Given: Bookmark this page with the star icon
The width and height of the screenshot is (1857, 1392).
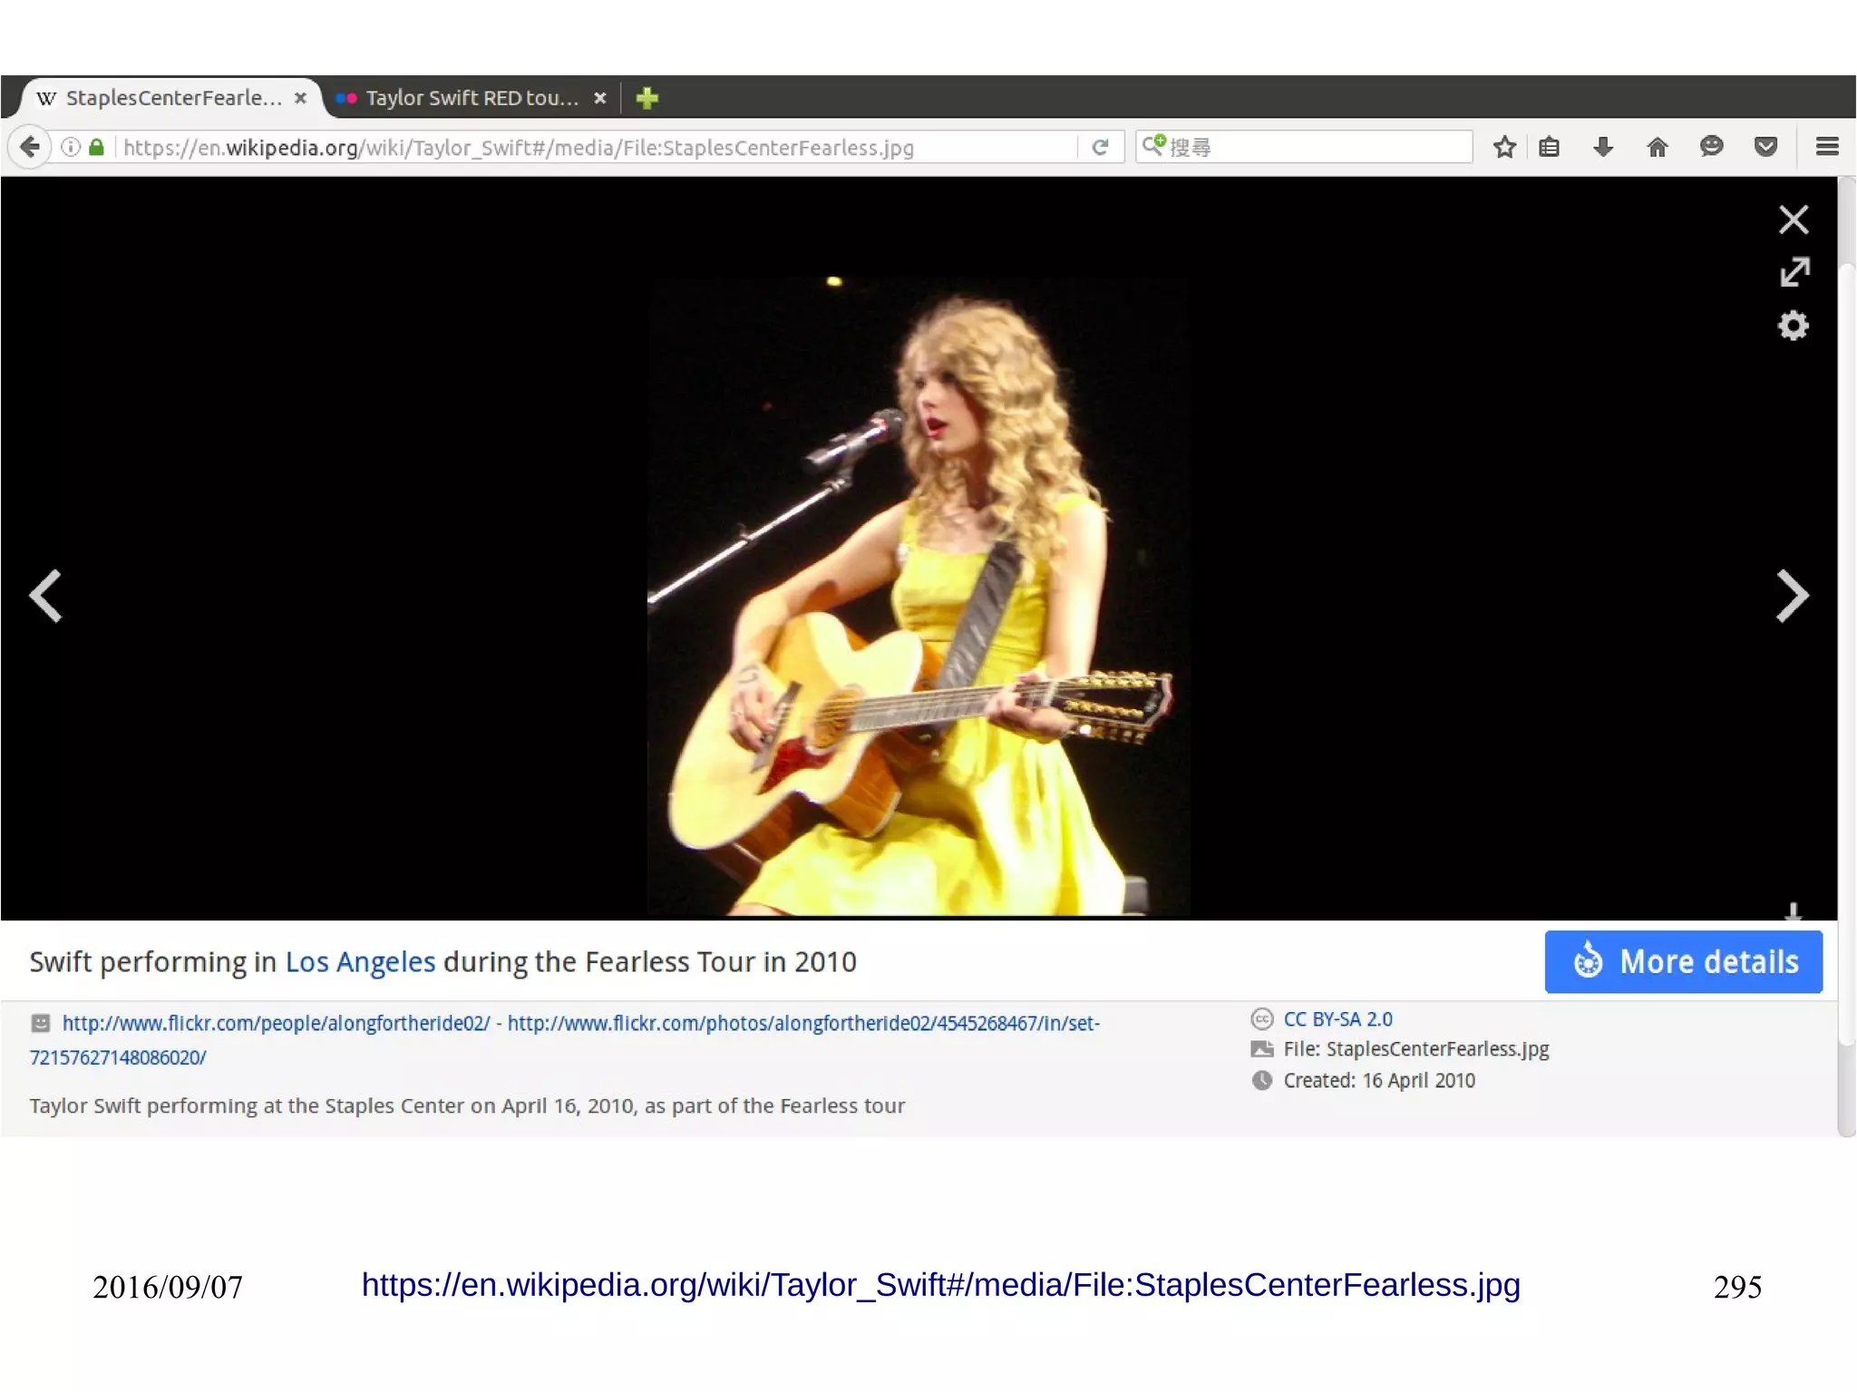Looking at the screenshot, I should coord(1504,147).
